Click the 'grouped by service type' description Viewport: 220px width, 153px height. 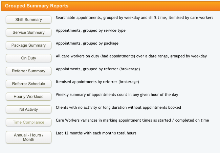click(x=90, y=30)
